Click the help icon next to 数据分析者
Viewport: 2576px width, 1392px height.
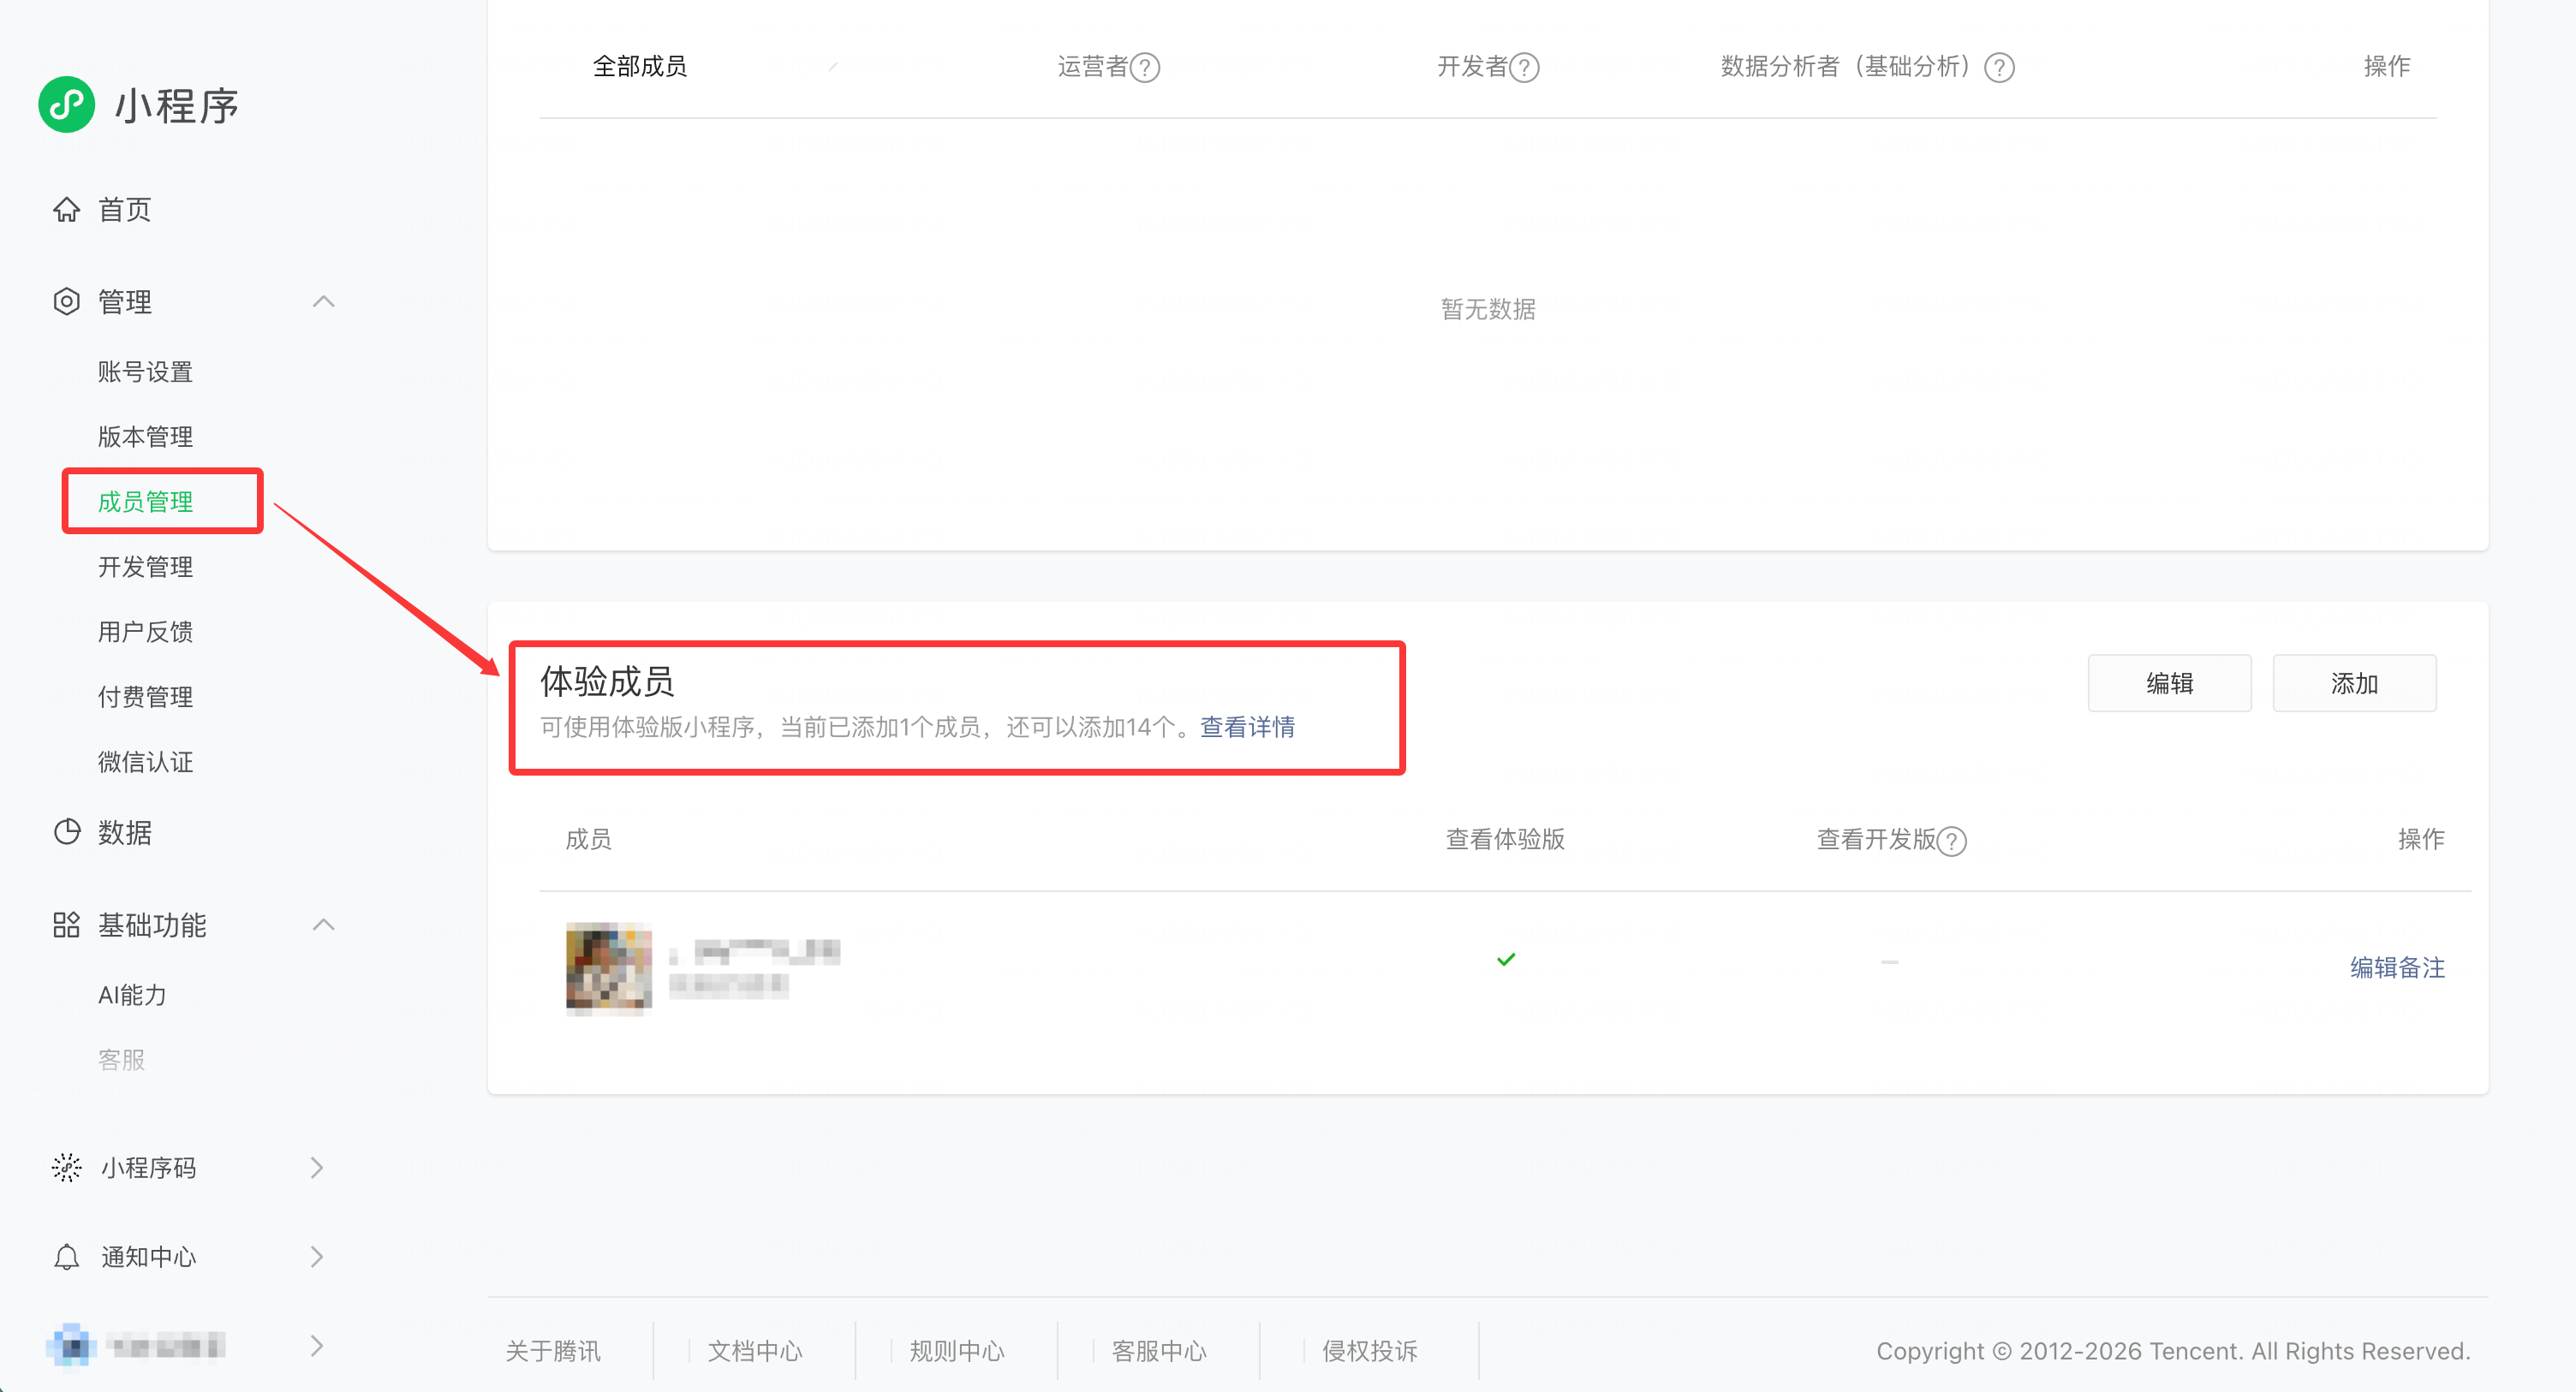click(x=1999, y=67)
